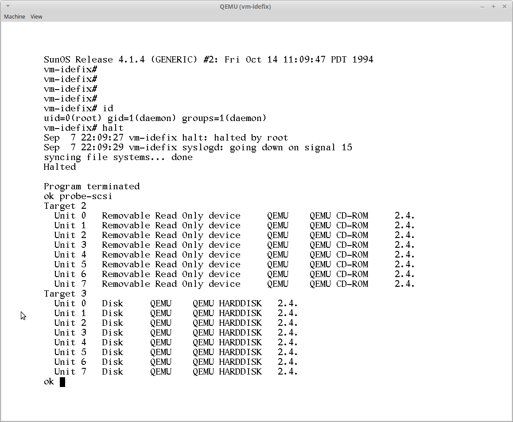Click Target 3 Unit 7 HARDDISK row
Viewport: 513px width, 422px height.
(176, 372)
